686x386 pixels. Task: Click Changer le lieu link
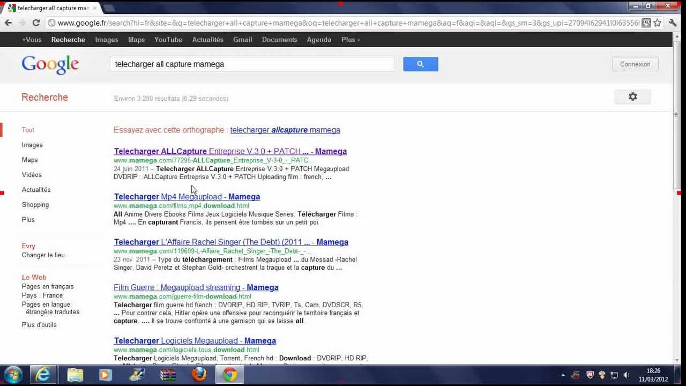tap(43, 255)
